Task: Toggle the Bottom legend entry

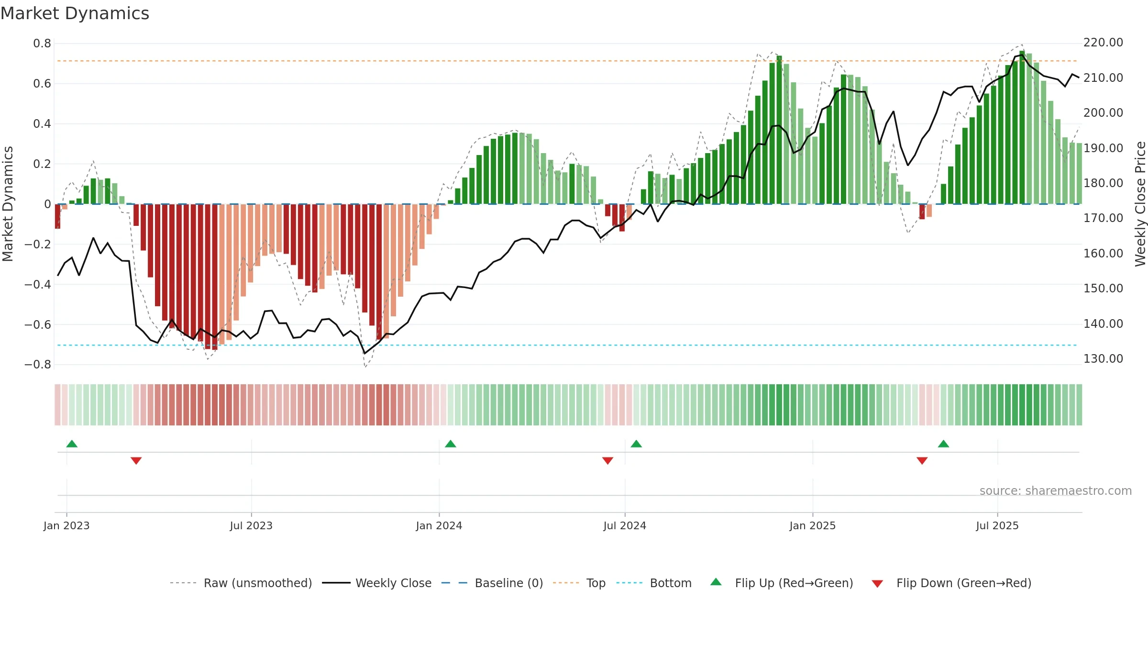Action: pyautogui.click(x=654, y=583)
